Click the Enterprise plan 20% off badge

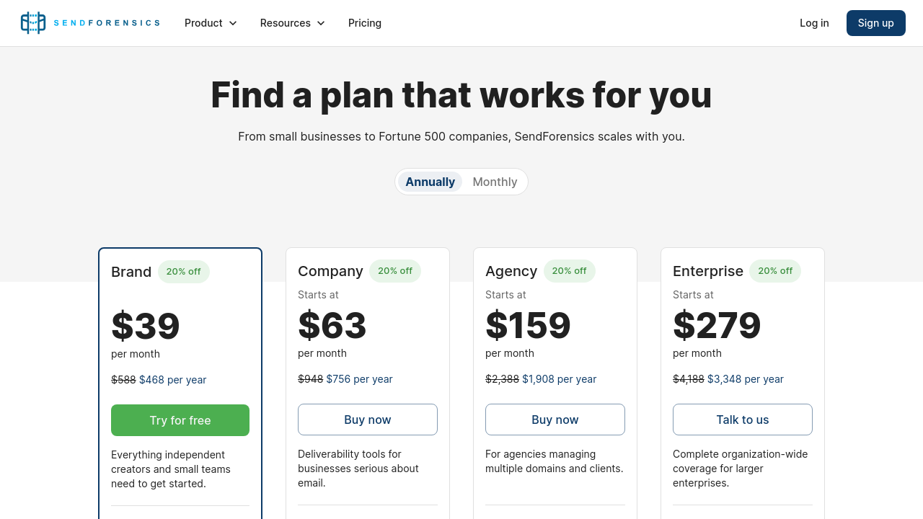(x=775, y=271)
